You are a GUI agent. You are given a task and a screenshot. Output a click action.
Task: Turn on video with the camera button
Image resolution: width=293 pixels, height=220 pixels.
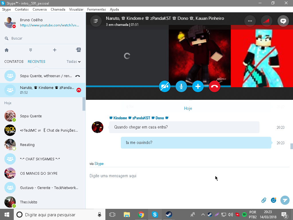click(x=165, y=86)
